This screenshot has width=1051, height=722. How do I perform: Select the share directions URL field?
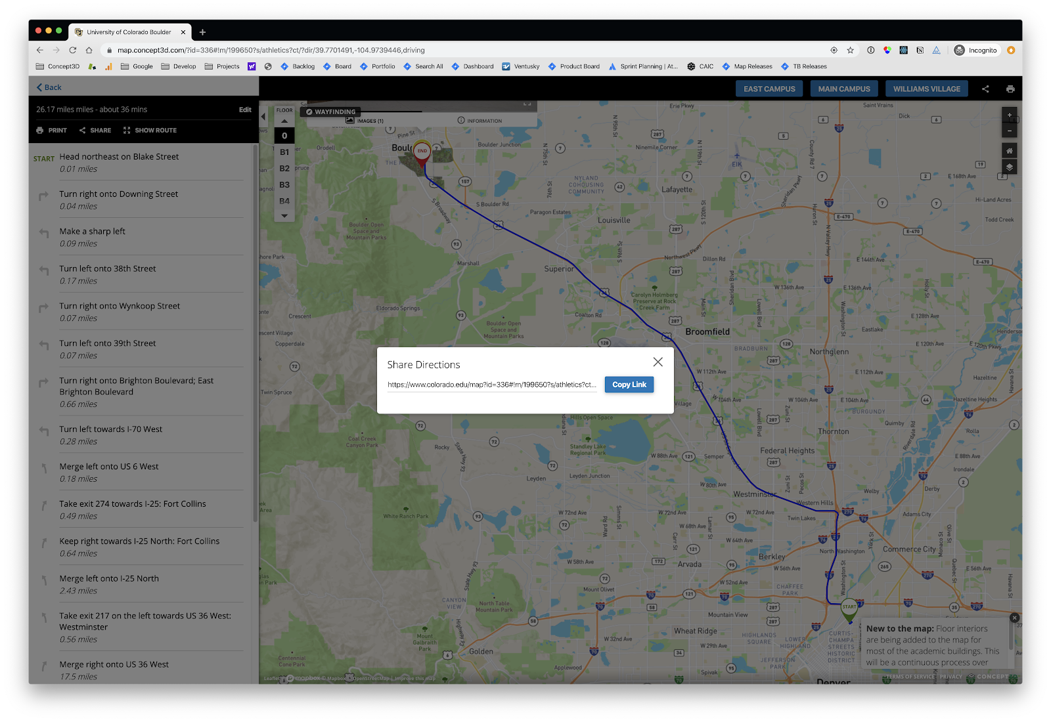(x=492, y=385)
